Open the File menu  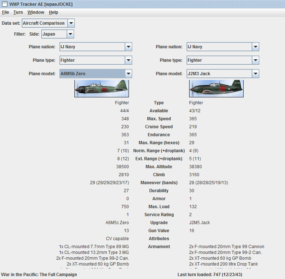[5, 12]
